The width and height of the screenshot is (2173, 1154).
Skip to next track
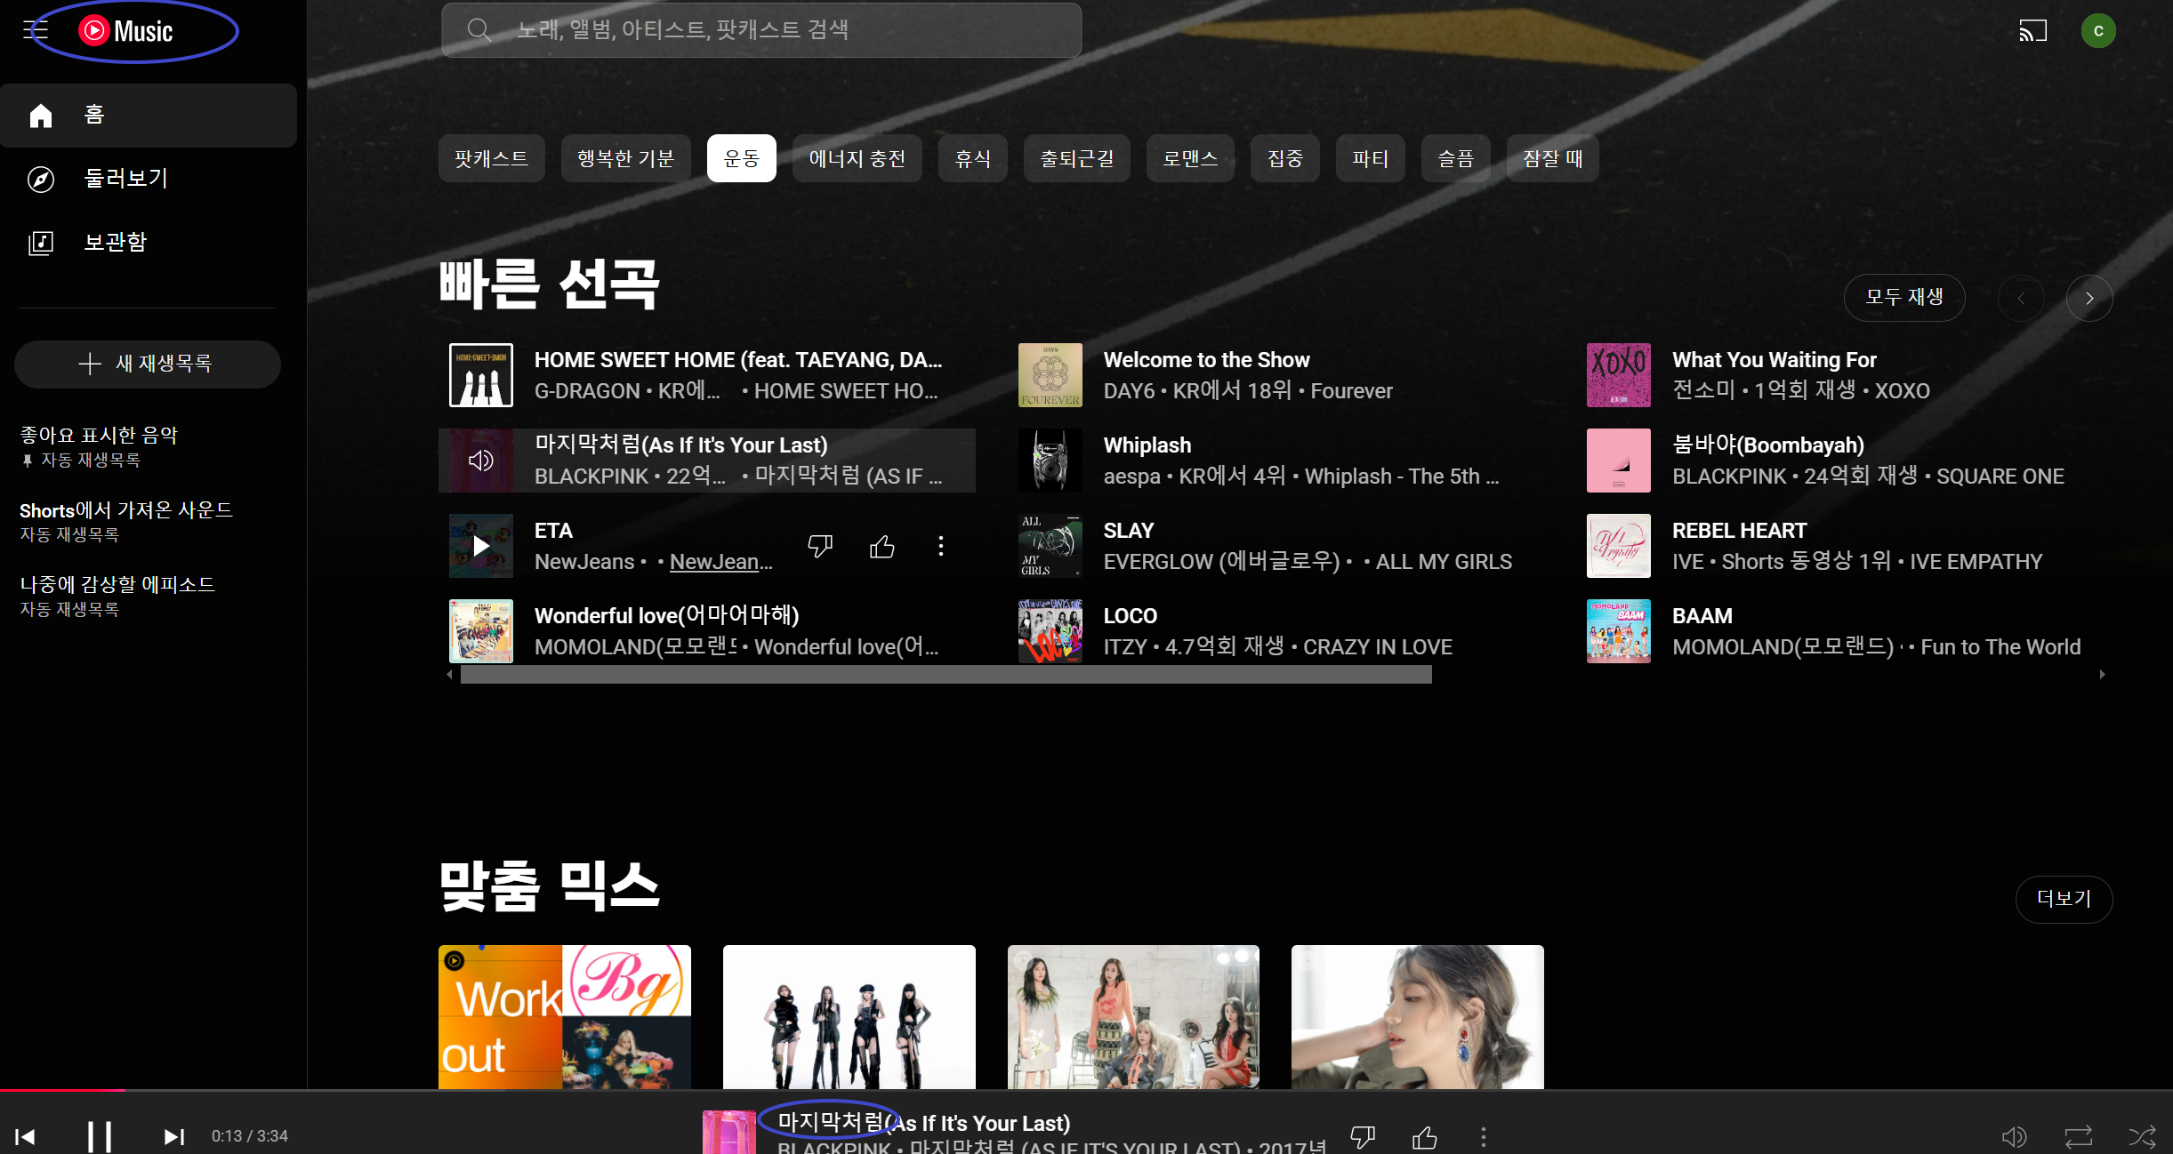(x=174, y=1136)
